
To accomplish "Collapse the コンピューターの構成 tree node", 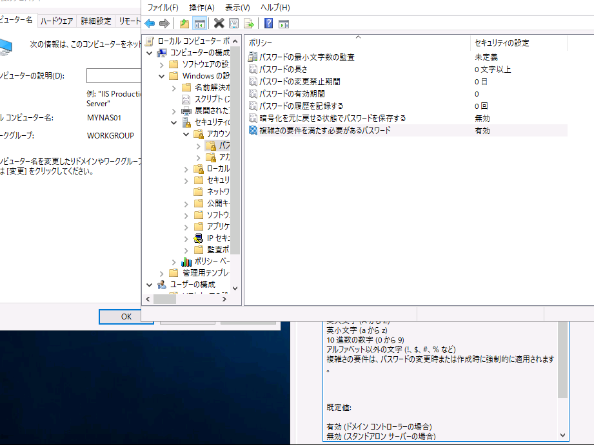I will [150, 53].
